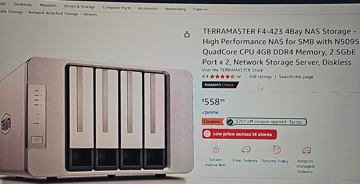360x184 pixels.
Task: Click Search this page link
Action: click(296, 77)
